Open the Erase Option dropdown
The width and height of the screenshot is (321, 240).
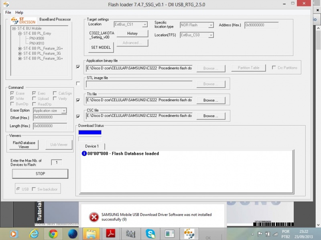tap(64, 111)
